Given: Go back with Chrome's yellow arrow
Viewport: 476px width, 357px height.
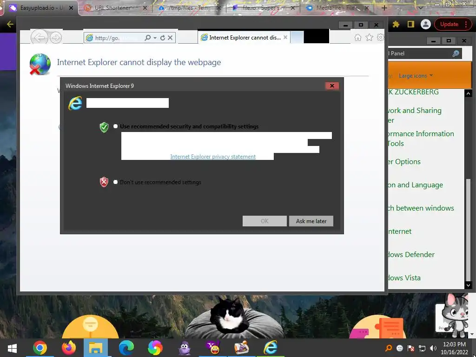Looking at the screenshot, I should pyautogui.click(x=10, y=24).
